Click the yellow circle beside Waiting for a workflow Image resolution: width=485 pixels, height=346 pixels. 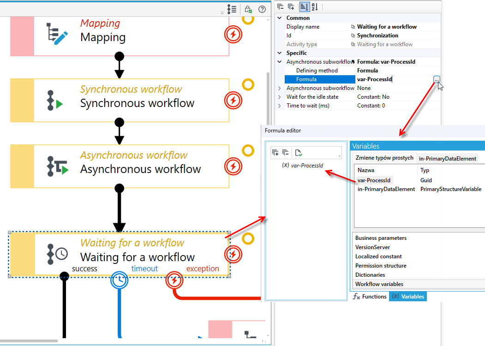click(248, 239)
